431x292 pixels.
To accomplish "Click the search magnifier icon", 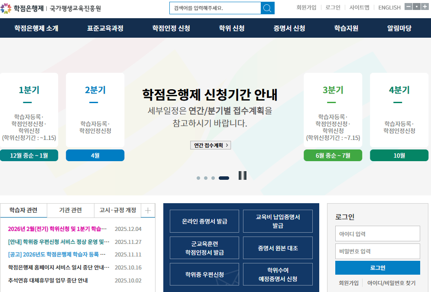I will point(268,7).
